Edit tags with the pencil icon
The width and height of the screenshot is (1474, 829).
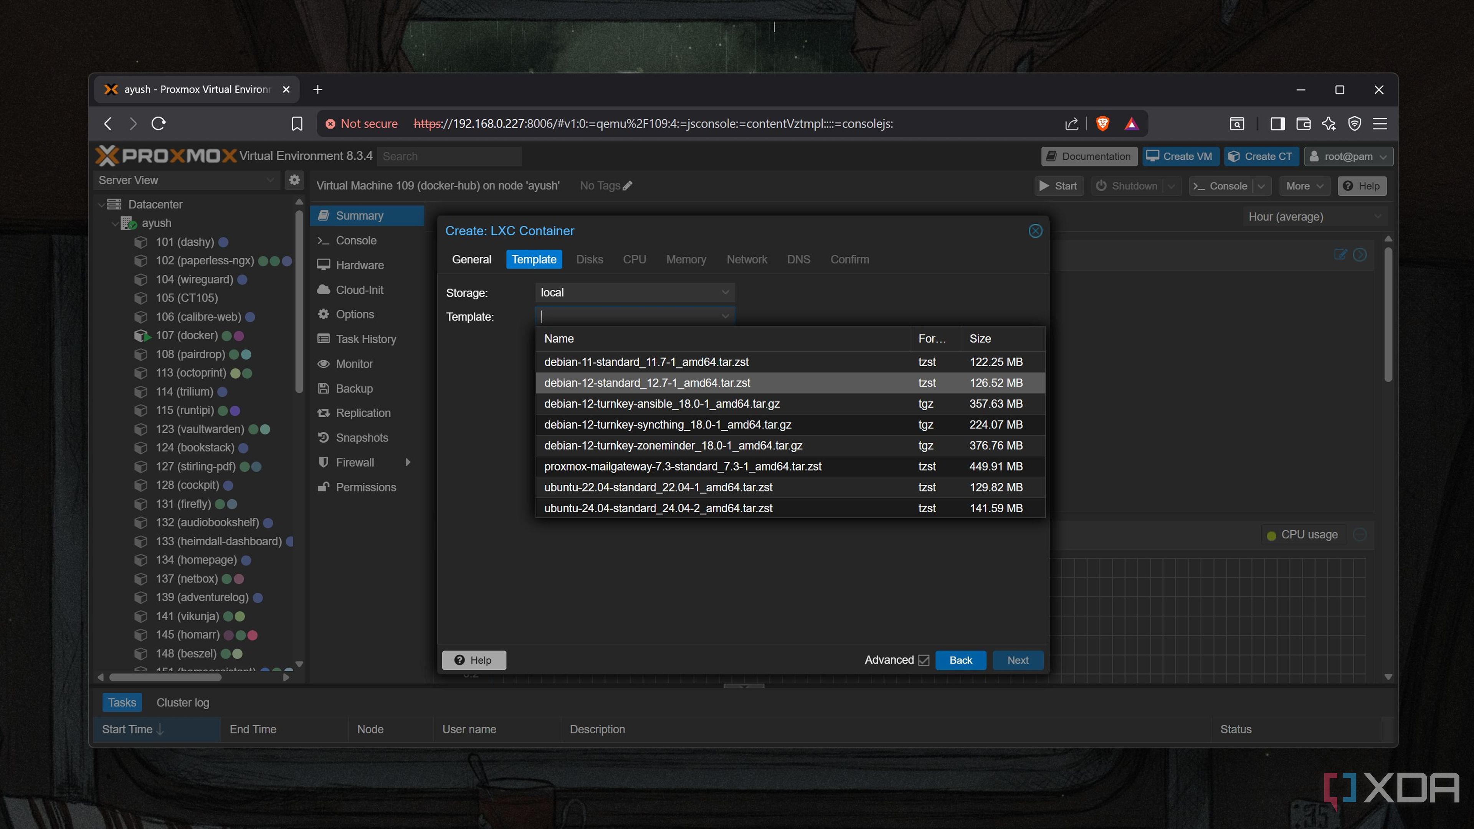click(628, 185)
